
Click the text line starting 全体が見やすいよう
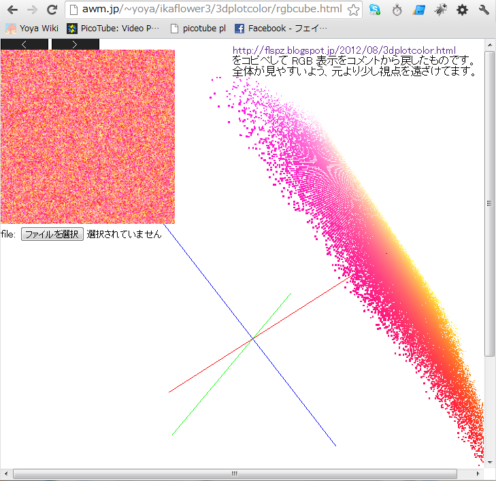click(x=354, y=71)
